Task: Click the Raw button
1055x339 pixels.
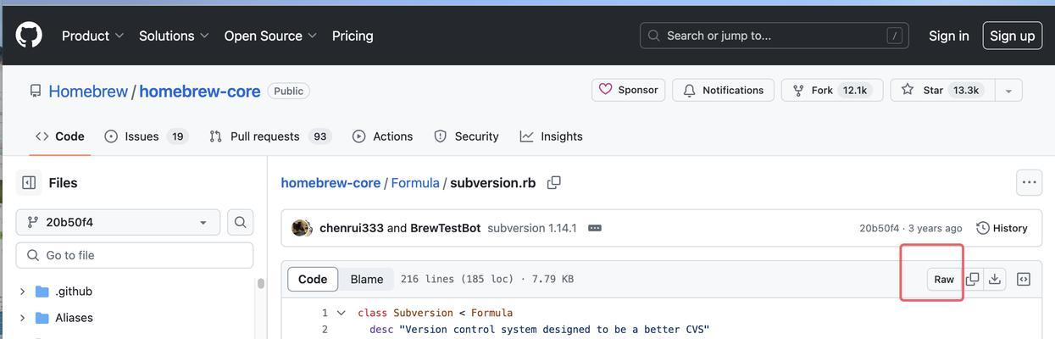Action: (x=944, y=279)
